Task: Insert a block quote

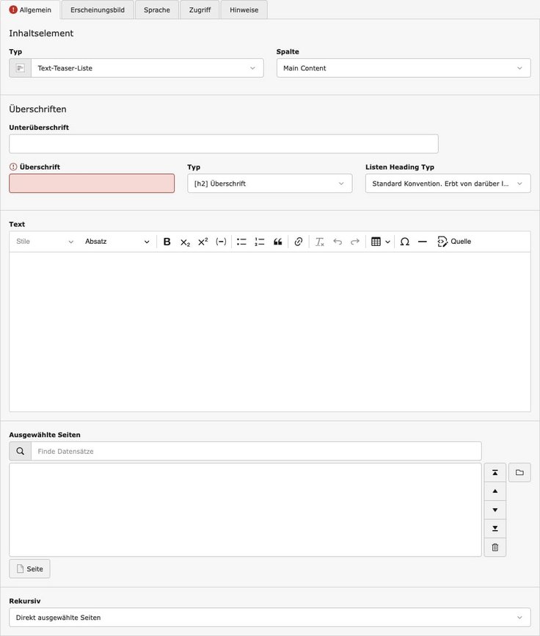Action: pos(278,242)
